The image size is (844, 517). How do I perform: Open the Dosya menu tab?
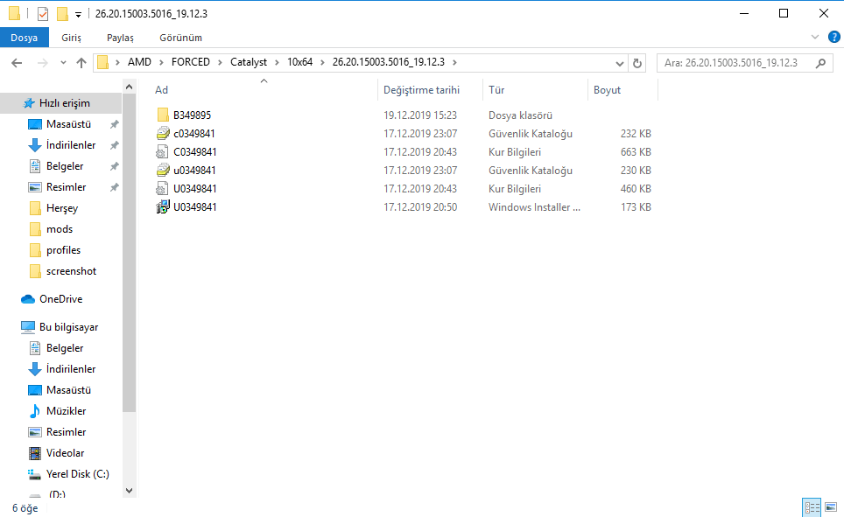tap(25, 38)
